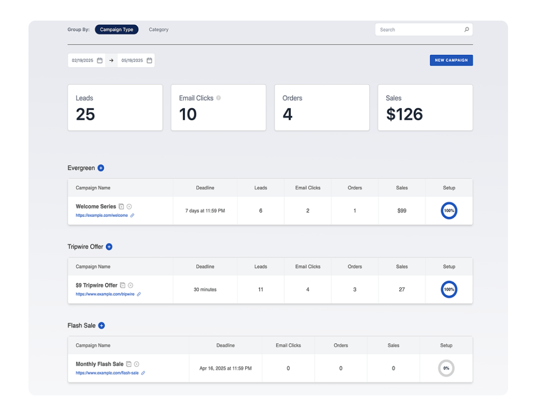Open the start date calendar picker
This screenshot has width=536, height=416.
(x=100, y=60)
